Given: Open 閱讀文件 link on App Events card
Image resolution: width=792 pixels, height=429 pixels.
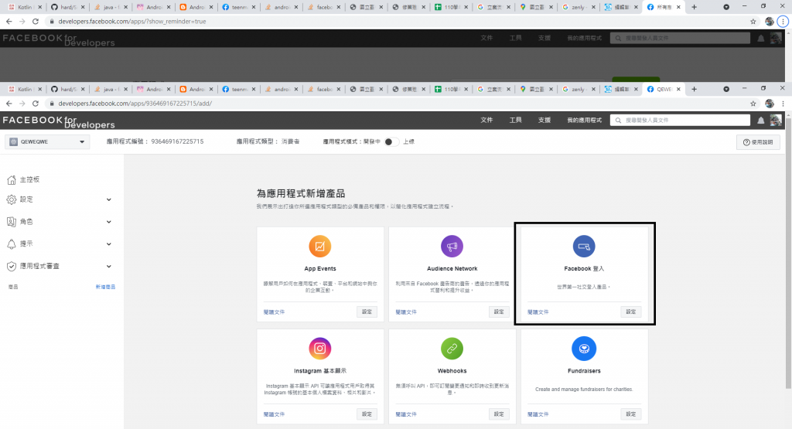Looking at the screenshot, I should [x=275, y=312].
